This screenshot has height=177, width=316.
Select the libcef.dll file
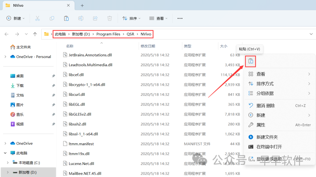point(76,75)
